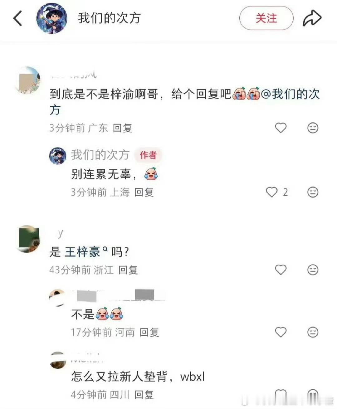Tap dislike face on 是王梓豪吗 comment
This screenshot has height=409, width=337.
coord(313,270)
